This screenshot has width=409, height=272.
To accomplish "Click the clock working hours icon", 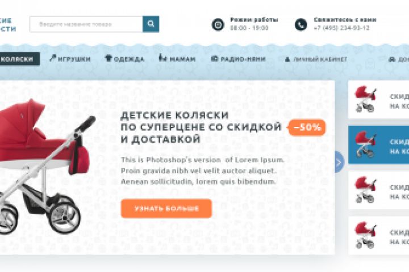I will [218, 25].
